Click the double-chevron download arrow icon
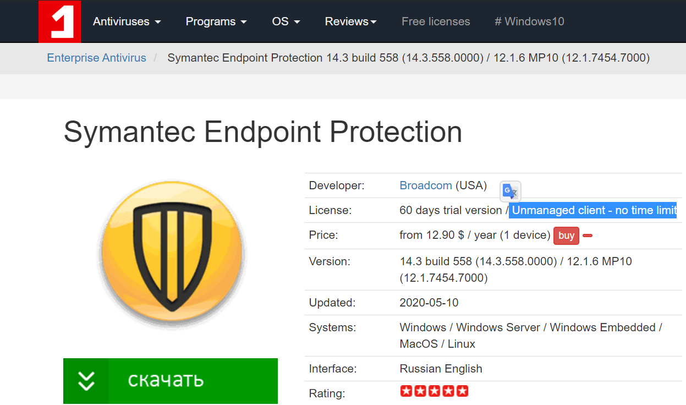Viewport: 686px width, 405px height. tap(86, 380)
